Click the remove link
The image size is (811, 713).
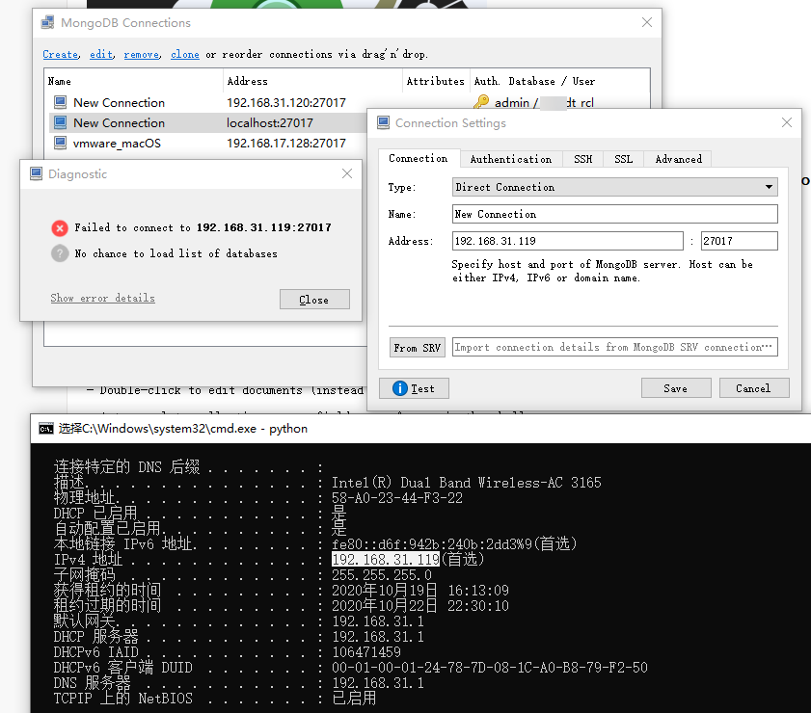click(141, 54)
